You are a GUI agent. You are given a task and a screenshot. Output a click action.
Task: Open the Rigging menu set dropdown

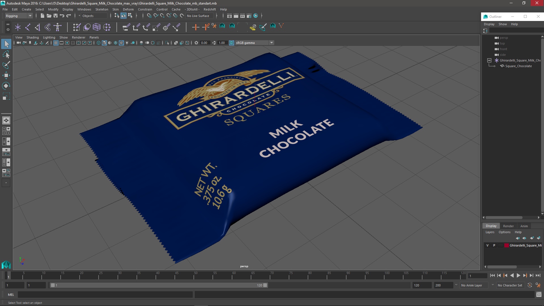click(19, 16)
